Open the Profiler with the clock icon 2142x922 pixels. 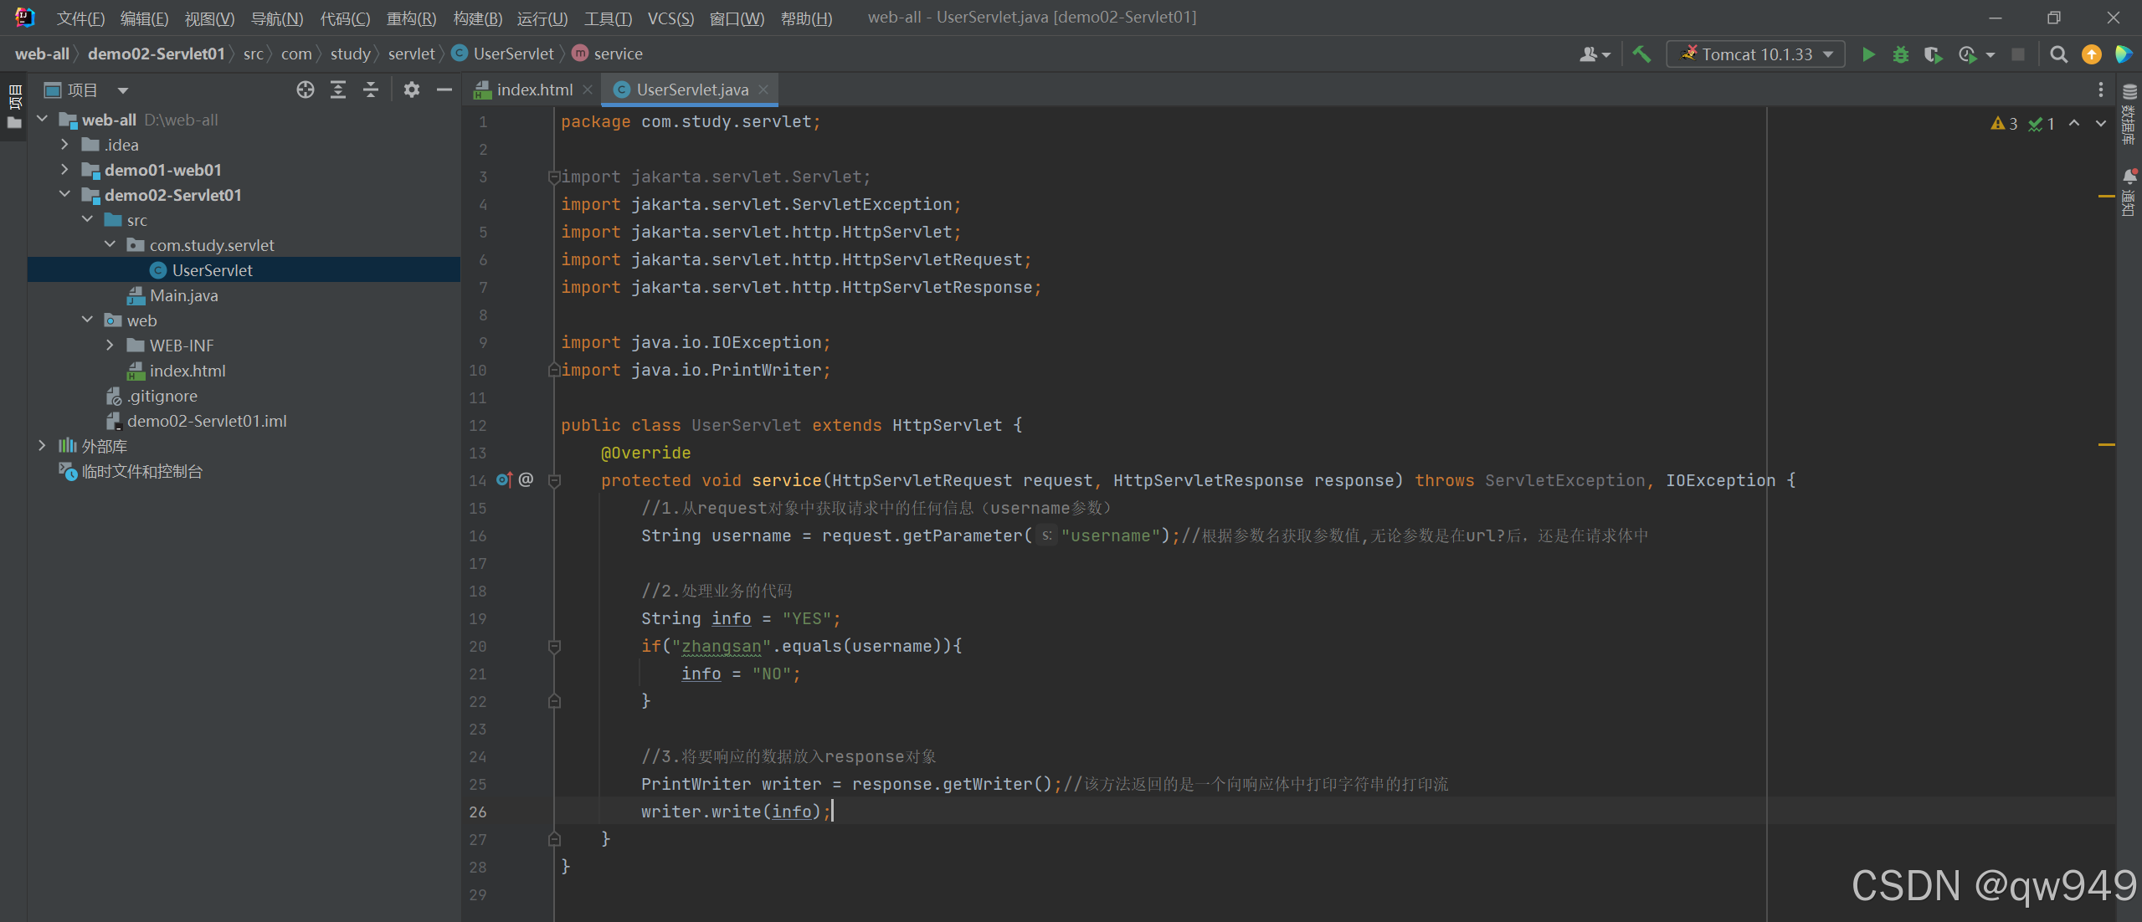coord(1968,54)
